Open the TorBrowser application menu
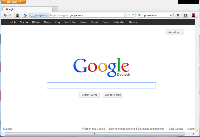Image resolution: width=200 pixels, height=137 pixels. click(x=13, y=2)
